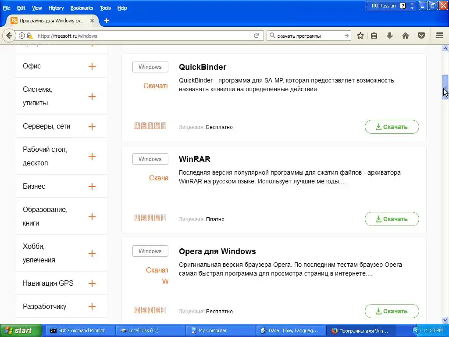The image size is (449, 337).
Task: Select the Программы для Windows tab
Action: [x=52, y=21]
